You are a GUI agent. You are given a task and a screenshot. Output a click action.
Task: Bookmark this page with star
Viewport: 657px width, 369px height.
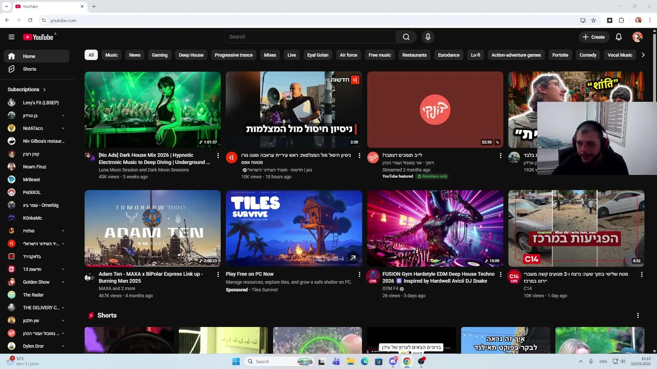[593, 20]
